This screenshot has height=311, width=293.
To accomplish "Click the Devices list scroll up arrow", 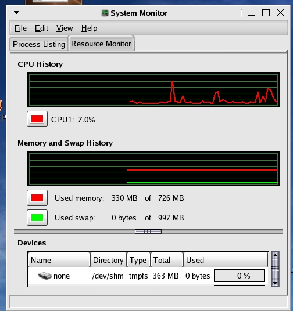I will 275,255.
